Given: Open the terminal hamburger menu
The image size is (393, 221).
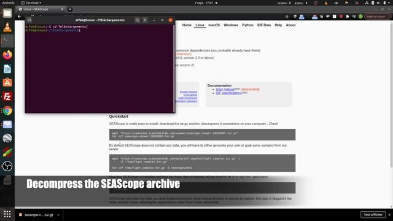Looking at the screenshot, I should 145,20.
